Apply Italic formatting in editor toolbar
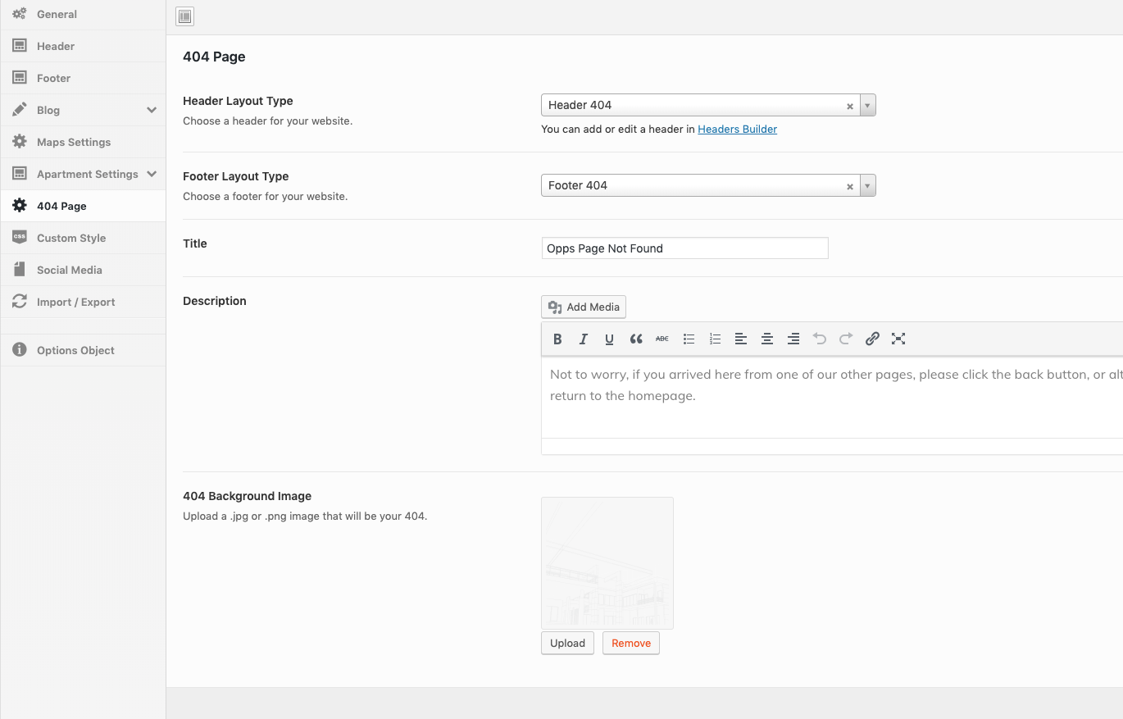 coord(584,339)
